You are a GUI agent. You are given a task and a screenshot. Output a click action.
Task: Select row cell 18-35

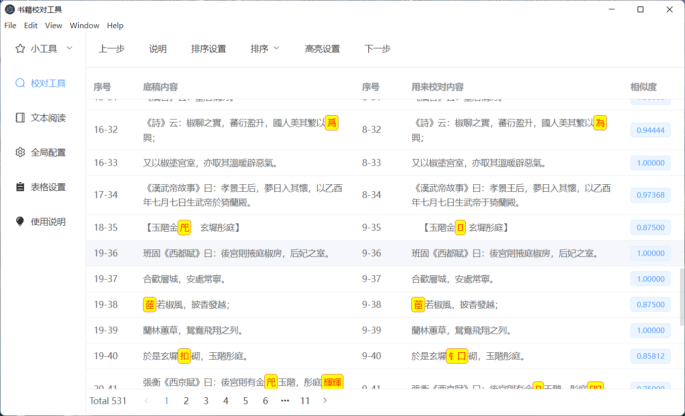pyautogui.click(x=106, y=227)
